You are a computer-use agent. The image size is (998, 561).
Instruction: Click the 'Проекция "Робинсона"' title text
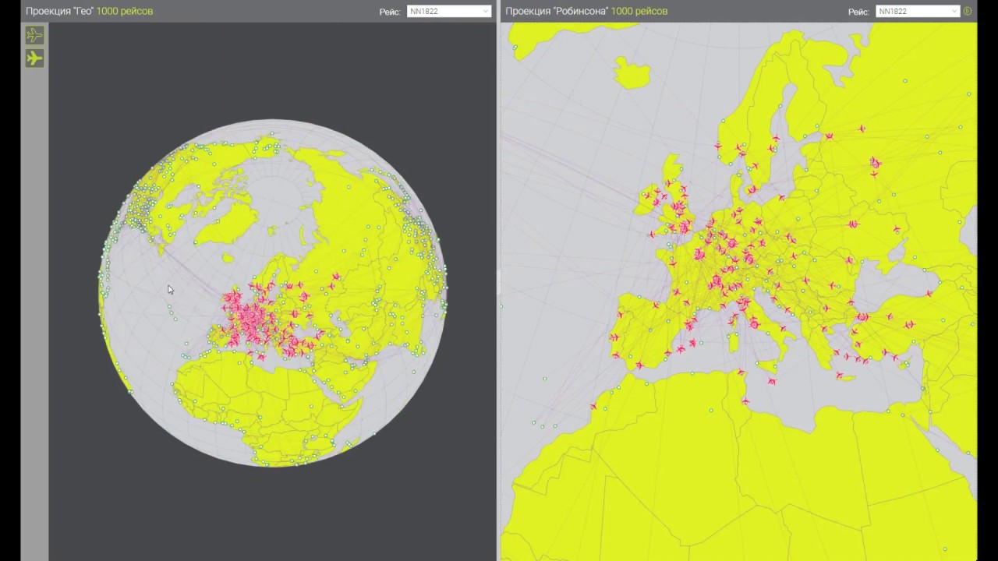[557, 12]
